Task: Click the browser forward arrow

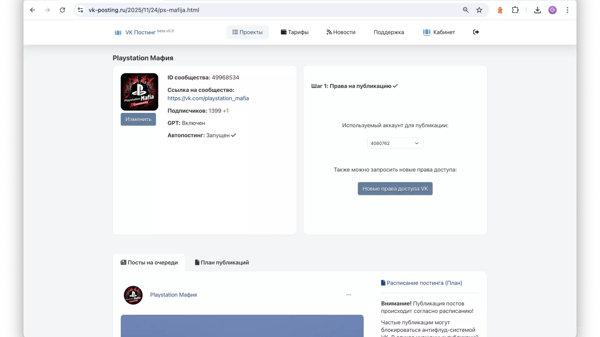Action: pyautogui.click(x=47, y=10)
